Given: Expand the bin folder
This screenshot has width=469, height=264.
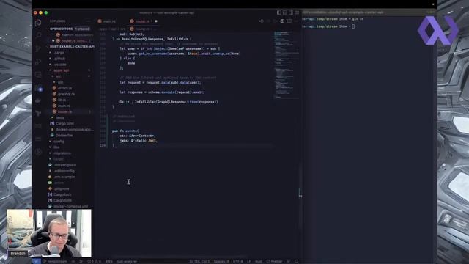Looking at the screenshot, I should pos(60,82).
